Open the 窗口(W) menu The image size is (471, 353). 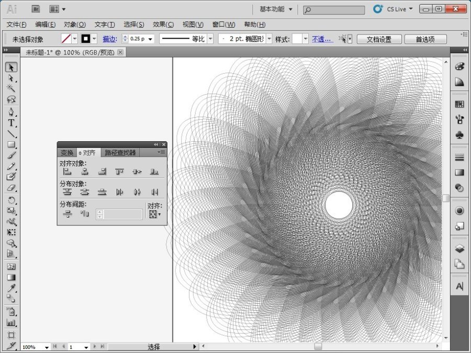point(223,24)
